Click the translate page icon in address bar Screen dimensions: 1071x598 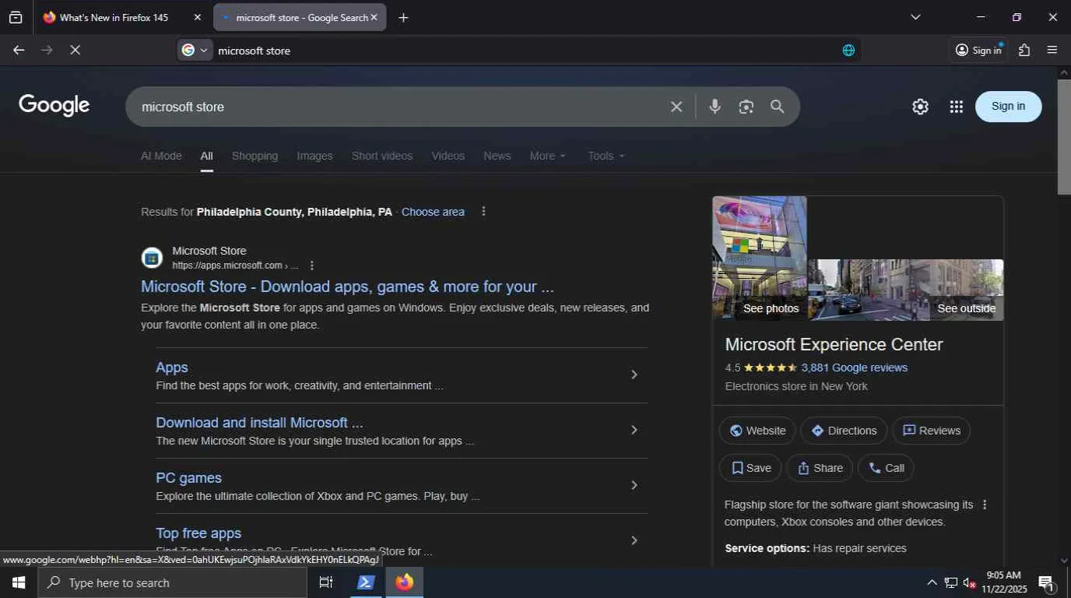848,50
